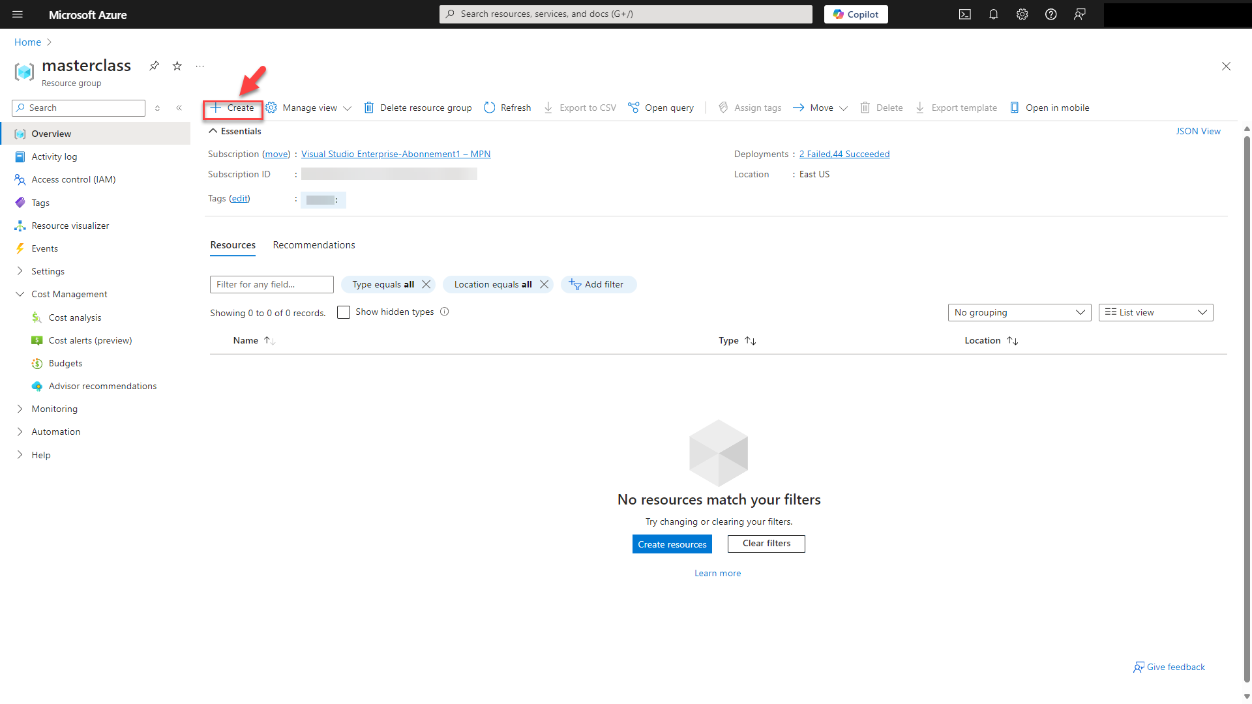Open portal notifications bell
The height and width of the screenshot is (704, 1252).
[x=993, y=14]
